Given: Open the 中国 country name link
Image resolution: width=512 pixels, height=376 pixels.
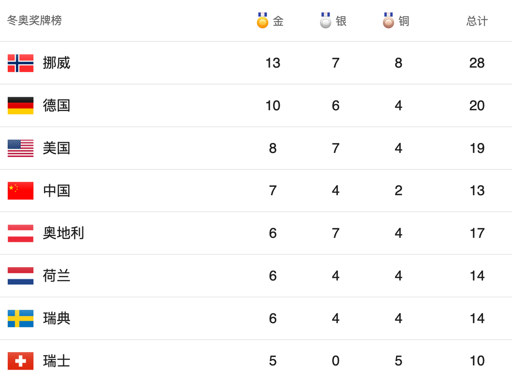Looking at the screenshot, I should (57, 191).
